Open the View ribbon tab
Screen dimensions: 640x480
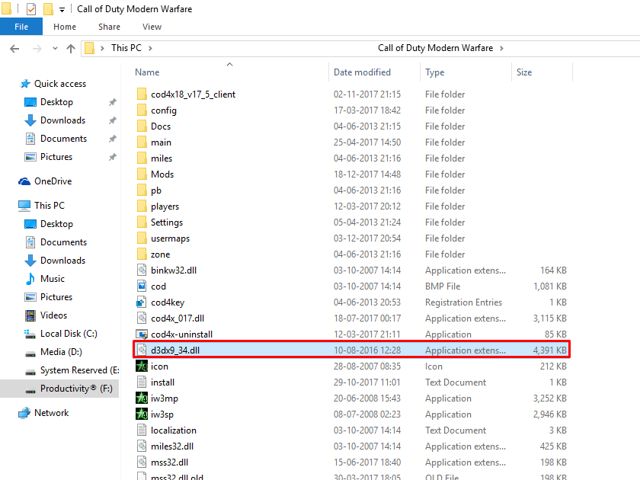point(152,27)
